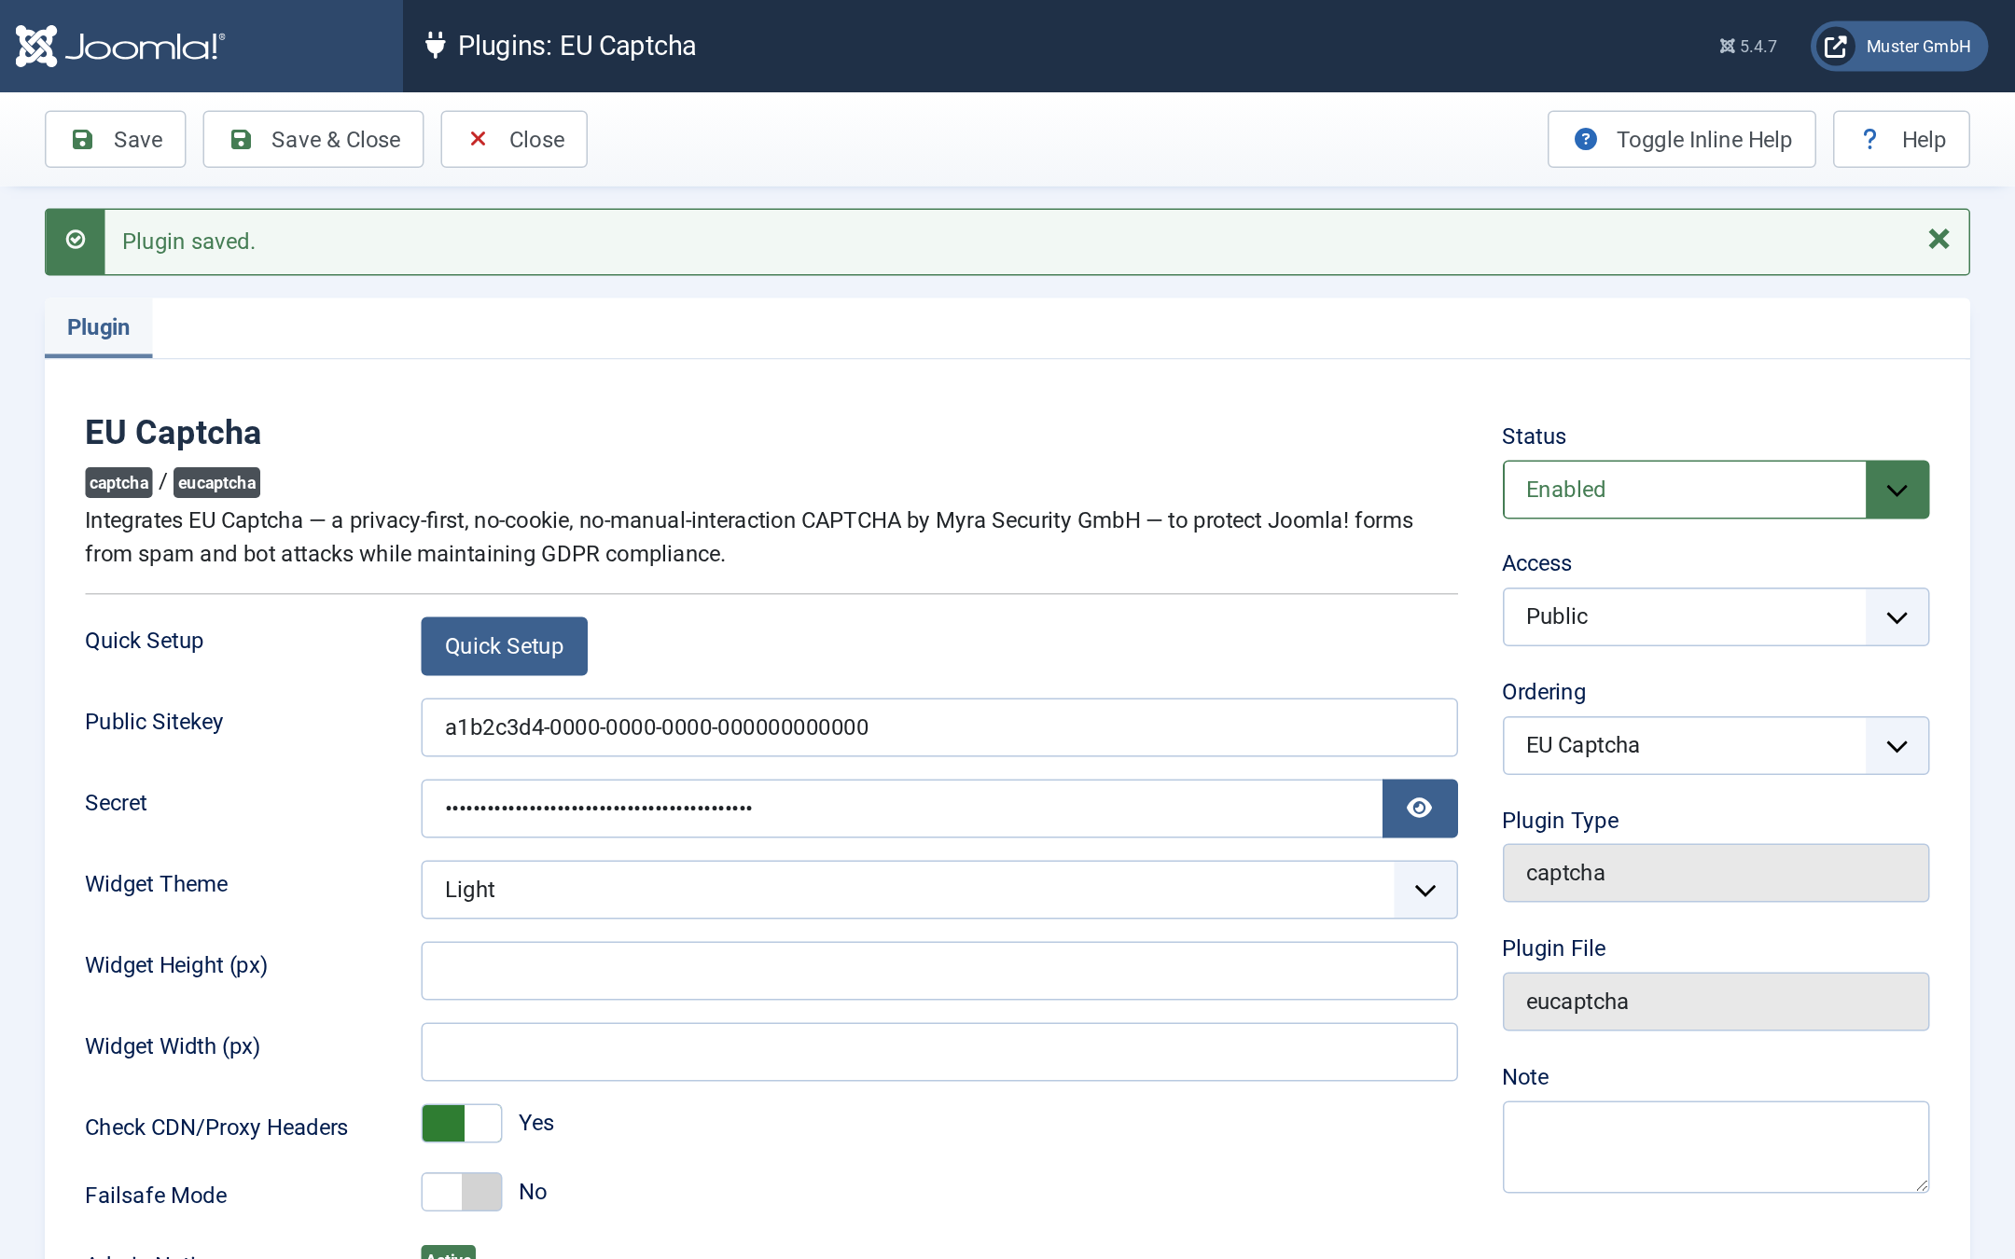Click the 'EU Captcha' heading

click(x=173, y=433)
